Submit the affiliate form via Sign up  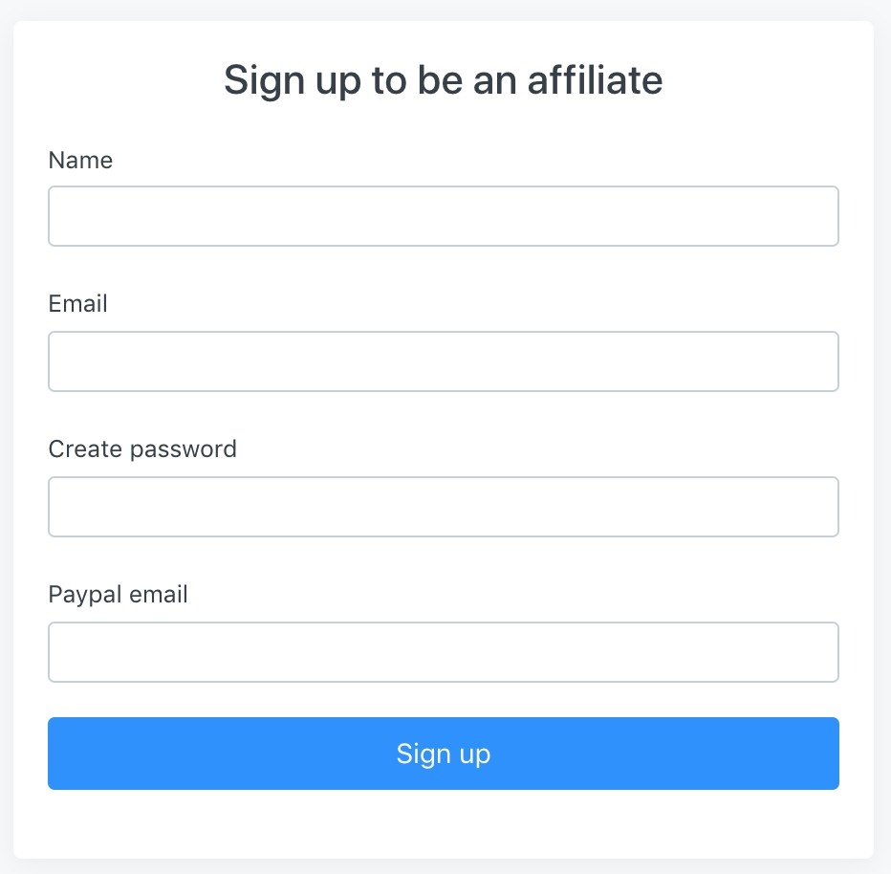click(444, 754)
